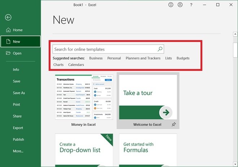Screen dimensions: 238x167
Task: Click the scrollbar up arrow
Action: click(x=235, y=34)
